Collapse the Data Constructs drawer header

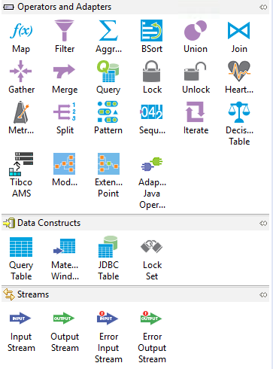pyautogui.click(x=135, y=223)
